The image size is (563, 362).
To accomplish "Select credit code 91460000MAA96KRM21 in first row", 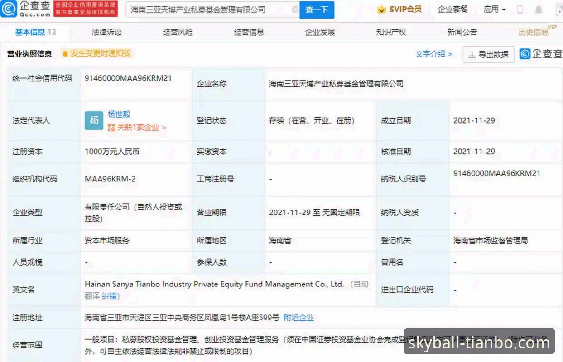I will 128,78.
